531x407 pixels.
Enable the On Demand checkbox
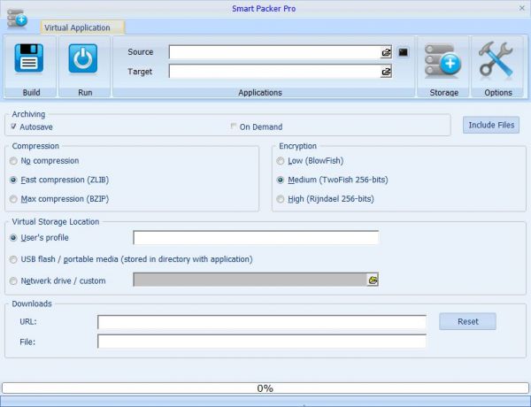[x=234, y=127]
